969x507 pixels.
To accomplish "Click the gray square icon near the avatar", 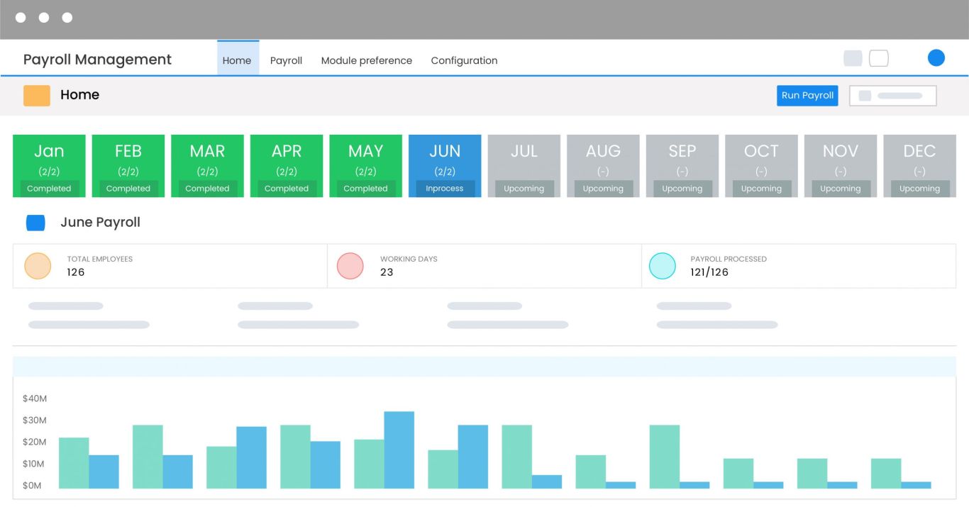I will click(853, 57).
